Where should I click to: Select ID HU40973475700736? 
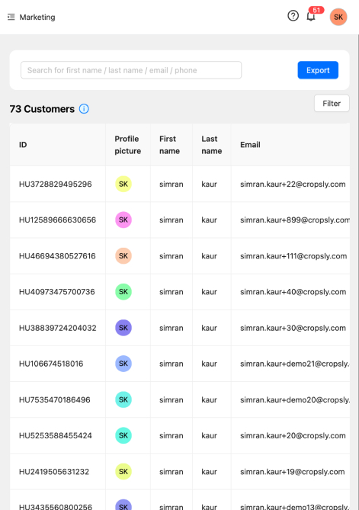[x=57, y=292]
